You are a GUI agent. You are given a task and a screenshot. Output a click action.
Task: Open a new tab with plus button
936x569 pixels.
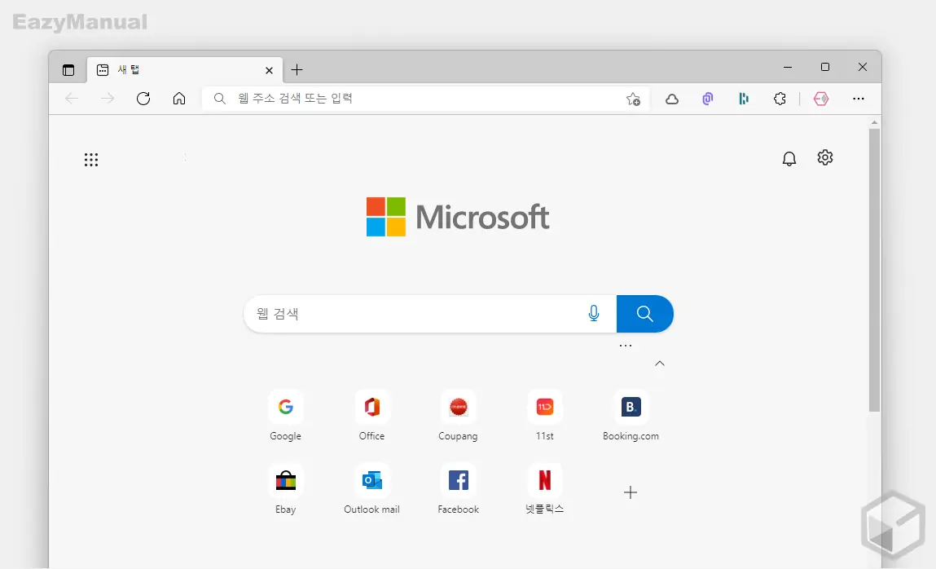(x=297, y=70)
